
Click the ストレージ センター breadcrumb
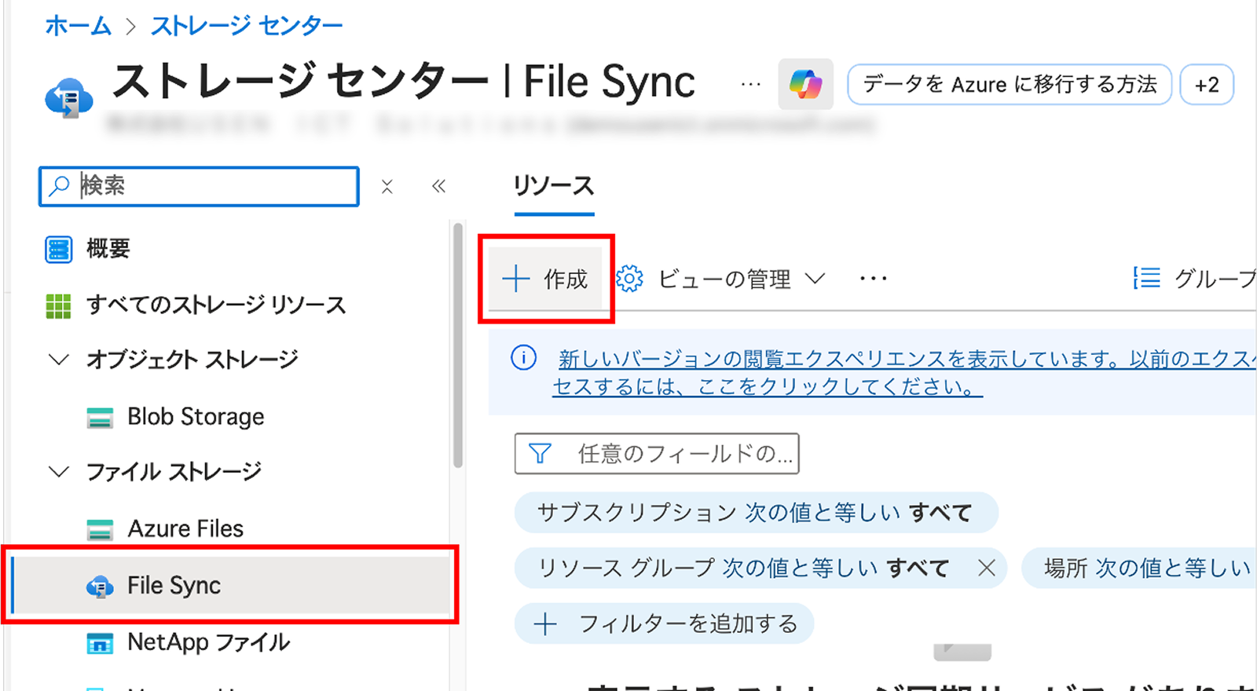[247, 26]
